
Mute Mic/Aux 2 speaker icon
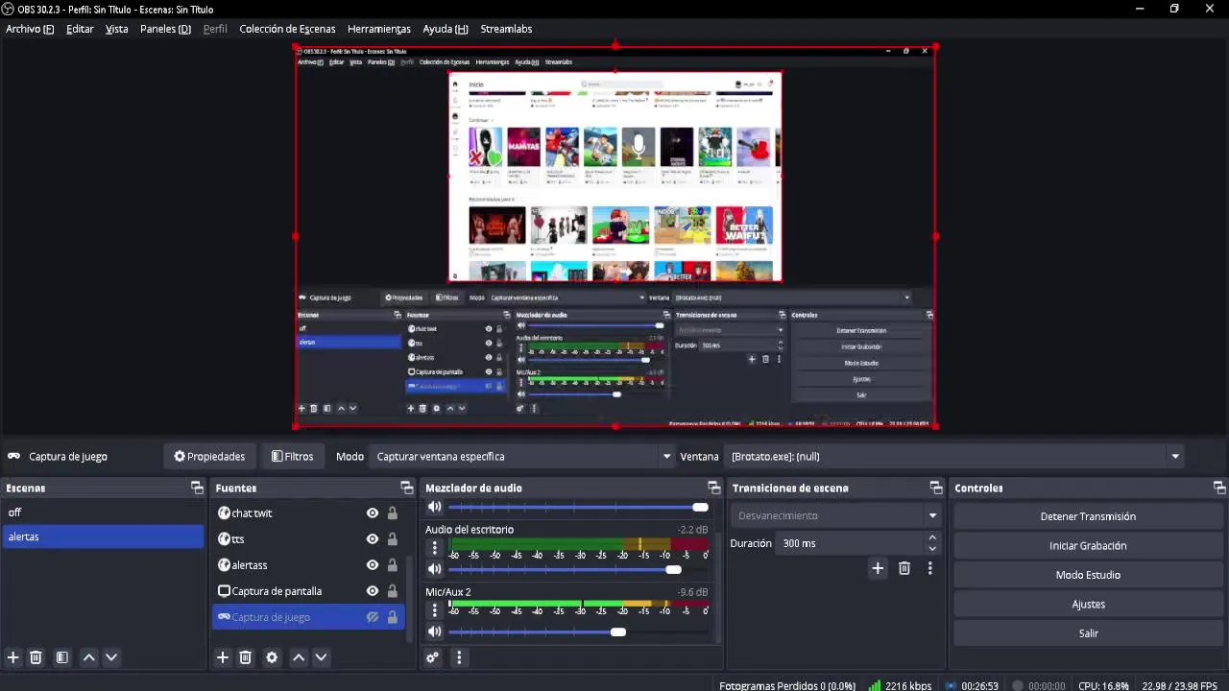tap(434, 631)
